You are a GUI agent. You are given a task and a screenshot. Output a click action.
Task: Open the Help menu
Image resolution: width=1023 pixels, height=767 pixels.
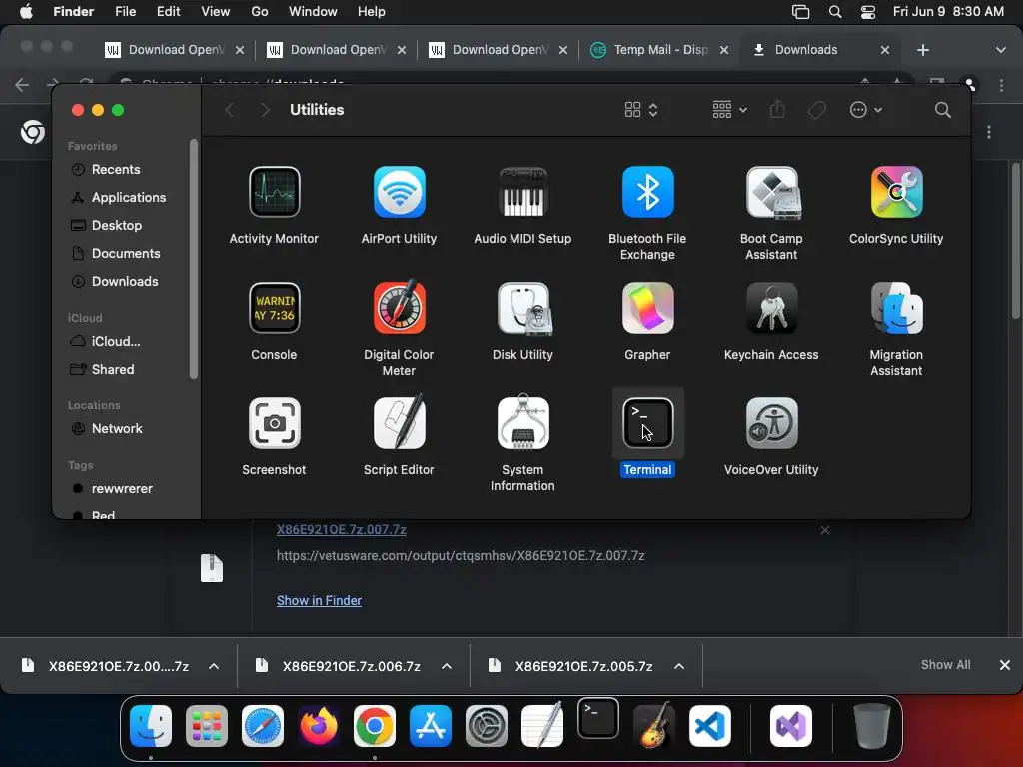click(372, 12)
